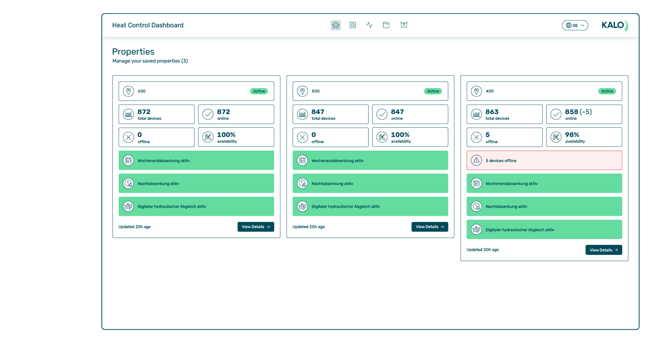
Task: Open the archive box nav icon
Action: point(403,25)
